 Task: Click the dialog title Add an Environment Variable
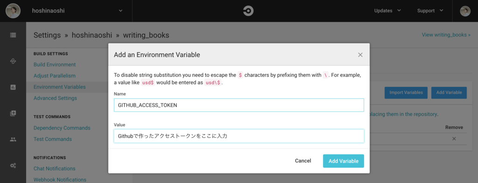tap(157, 55)
